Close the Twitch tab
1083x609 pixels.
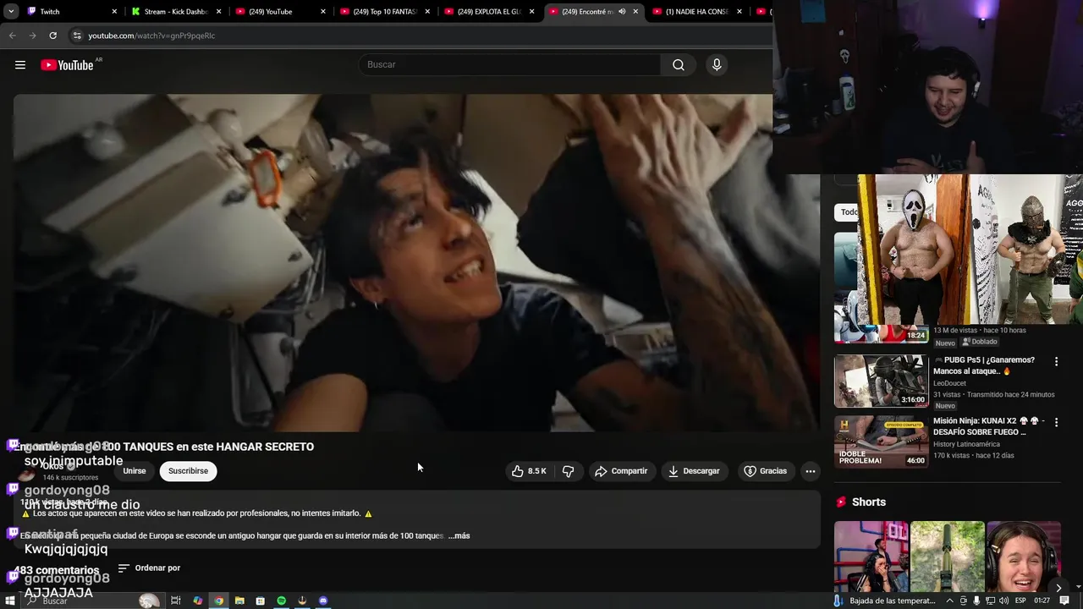tap(114, 12)
